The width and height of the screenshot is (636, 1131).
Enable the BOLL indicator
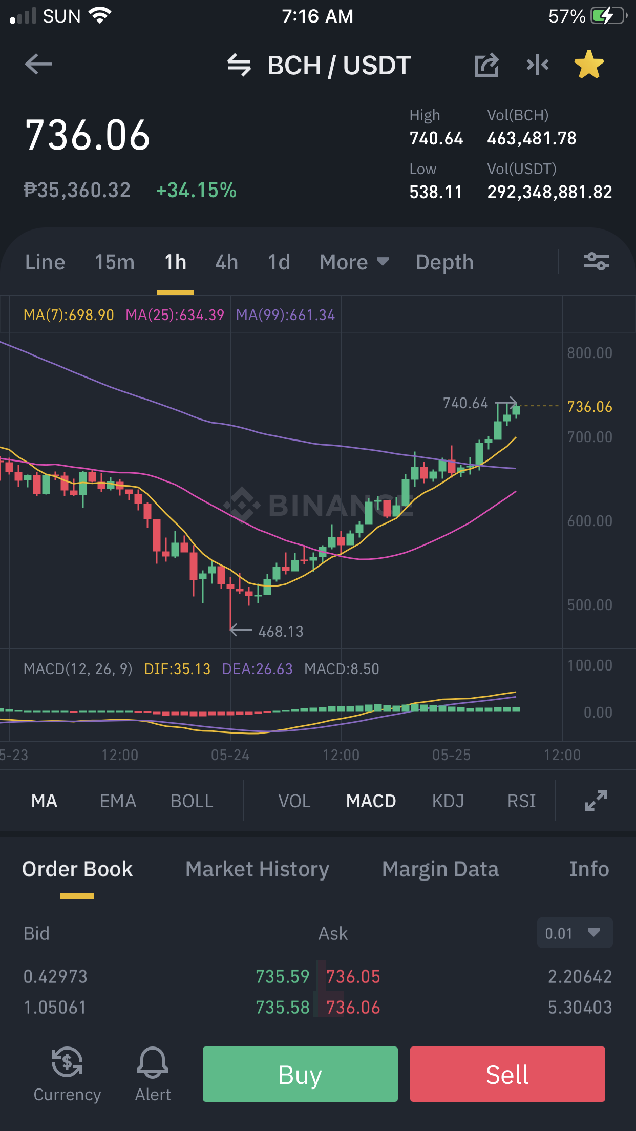(x=192, y=801)
